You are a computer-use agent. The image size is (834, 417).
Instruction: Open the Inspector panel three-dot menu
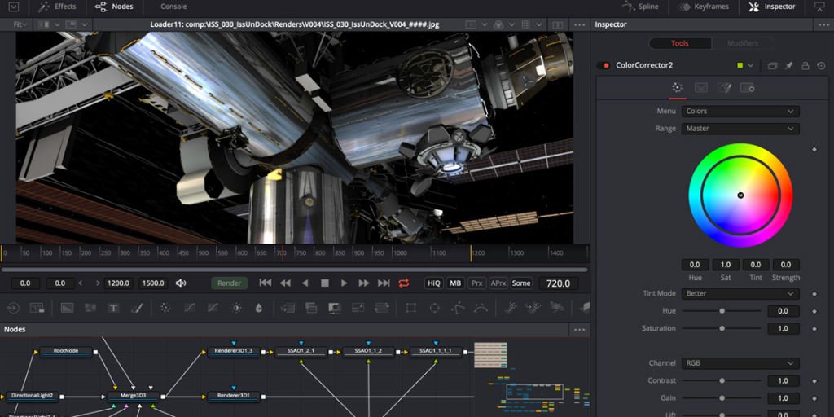click(x=823, y=24)
